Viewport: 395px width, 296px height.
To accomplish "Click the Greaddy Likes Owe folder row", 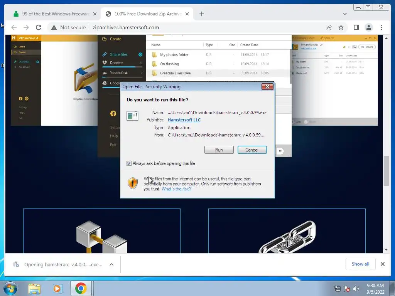I will 218,73.
